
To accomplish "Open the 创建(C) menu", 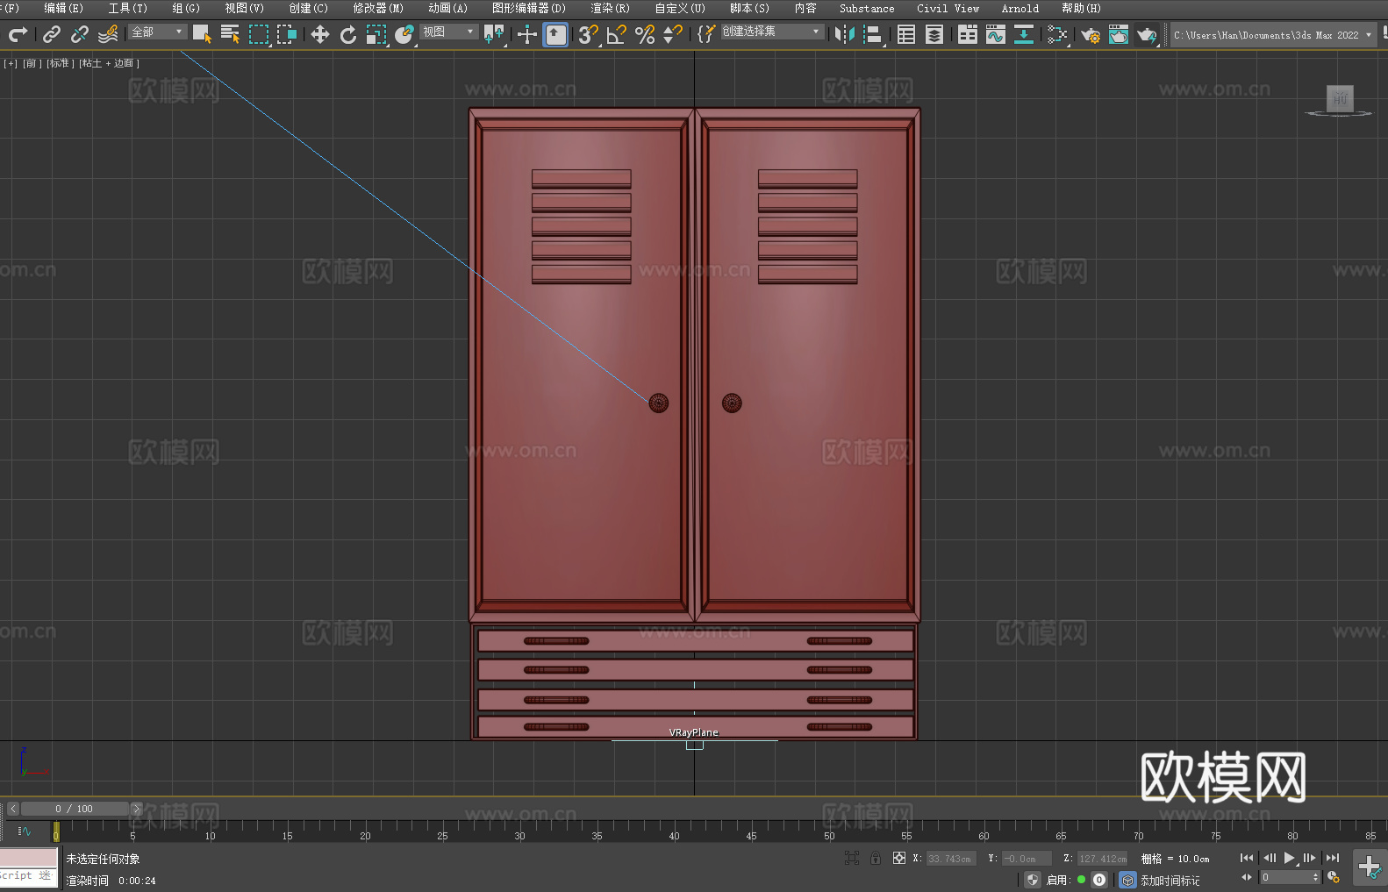I will coord(308,8).
